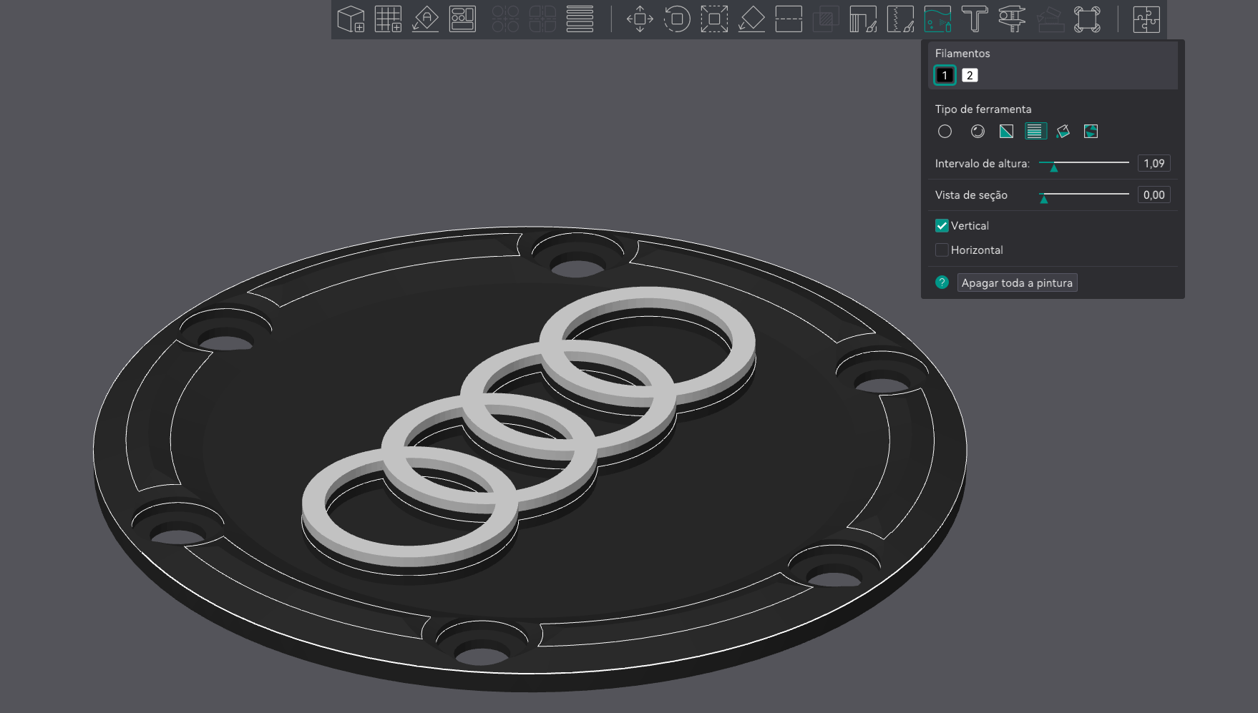Select the Lay on face tool
1258x713 pixels.
[x=751, y=19]
